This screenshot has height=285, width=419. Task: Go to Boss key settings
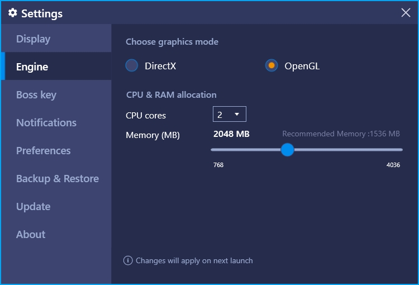tap(56, 94)
